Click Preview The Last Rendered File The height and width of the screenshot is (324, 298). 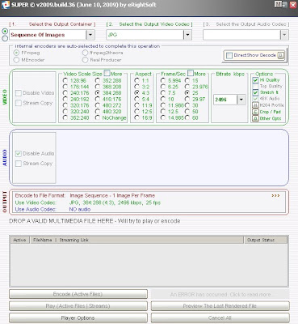click(x=220, y=306)
